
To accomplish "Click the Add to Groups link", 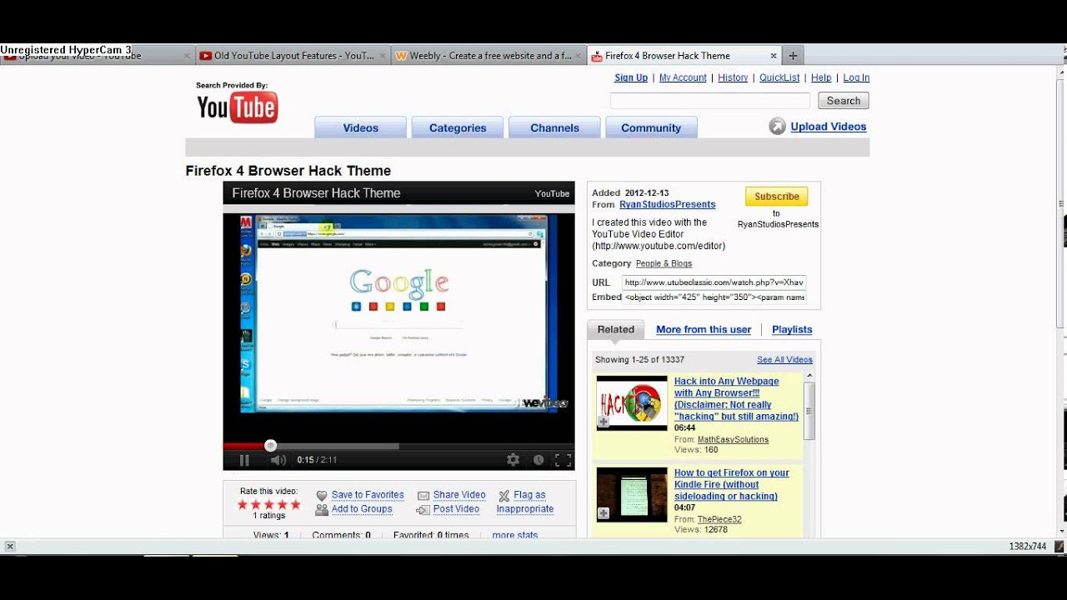I will click(362, 509).
